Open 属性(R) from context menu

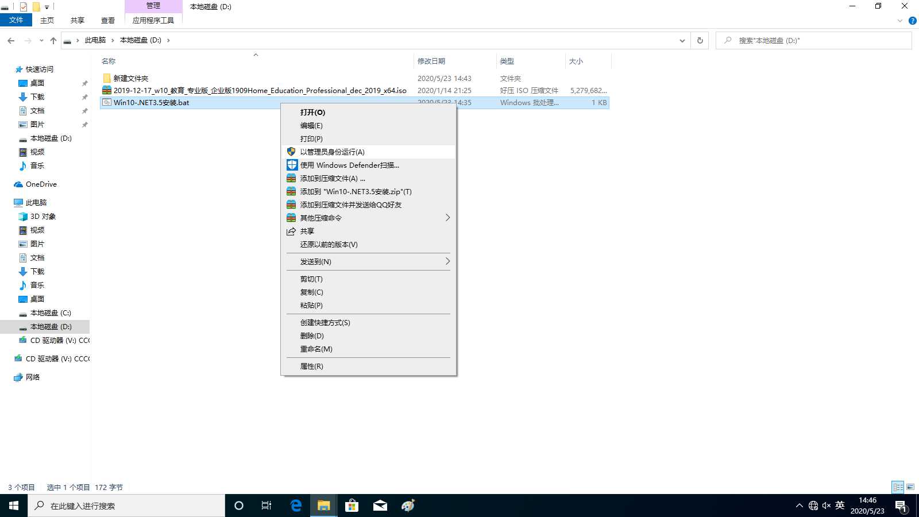tap(368, 366)
